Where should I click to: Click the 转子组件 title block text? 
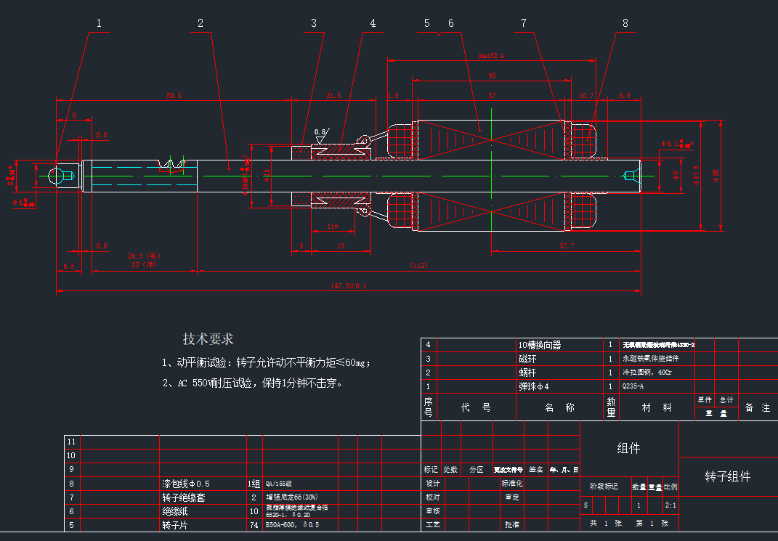(726, 474)
